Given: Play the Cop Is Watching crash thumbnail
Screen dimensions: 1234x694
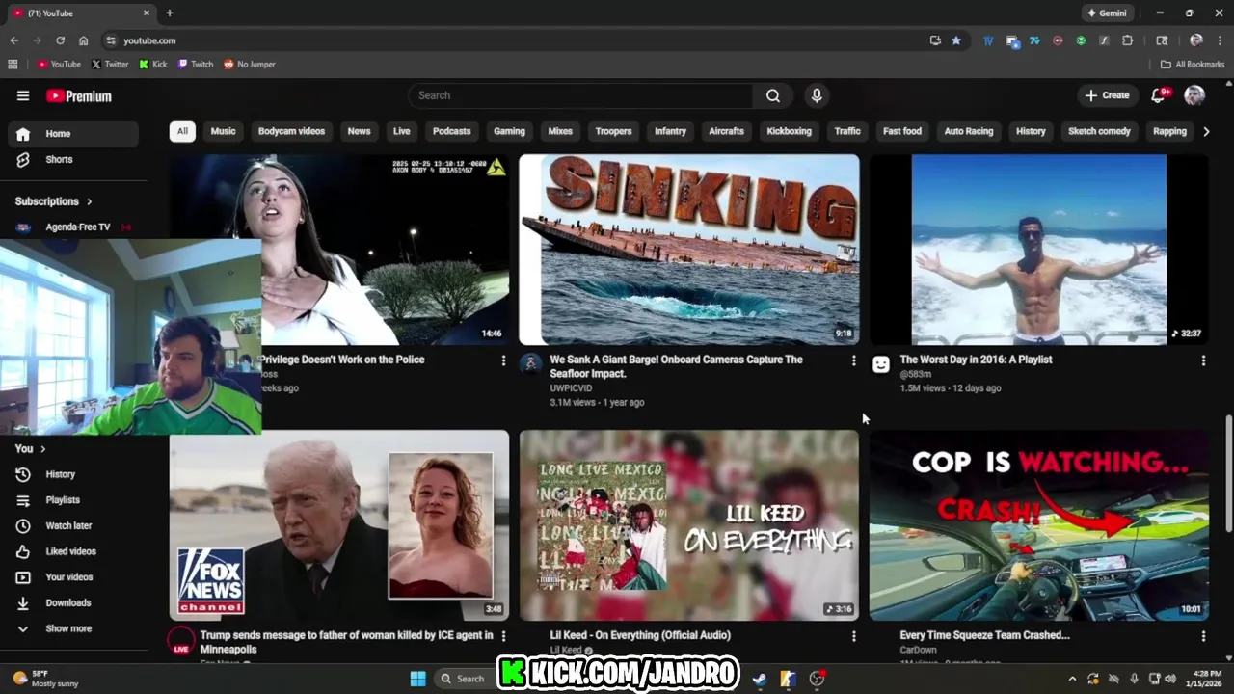Looking at the screenshot, I should [x=1039, y=525].
